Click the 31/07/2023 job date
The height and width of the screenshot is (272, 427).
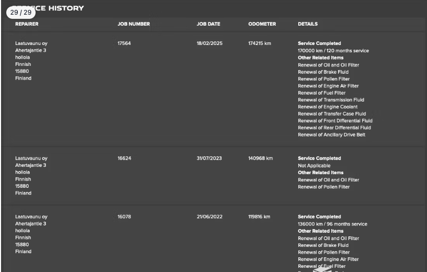(x=209, y=158)
